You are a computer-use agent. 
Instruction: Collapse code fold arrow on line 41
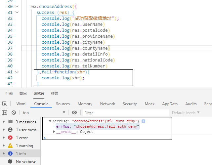17,72
